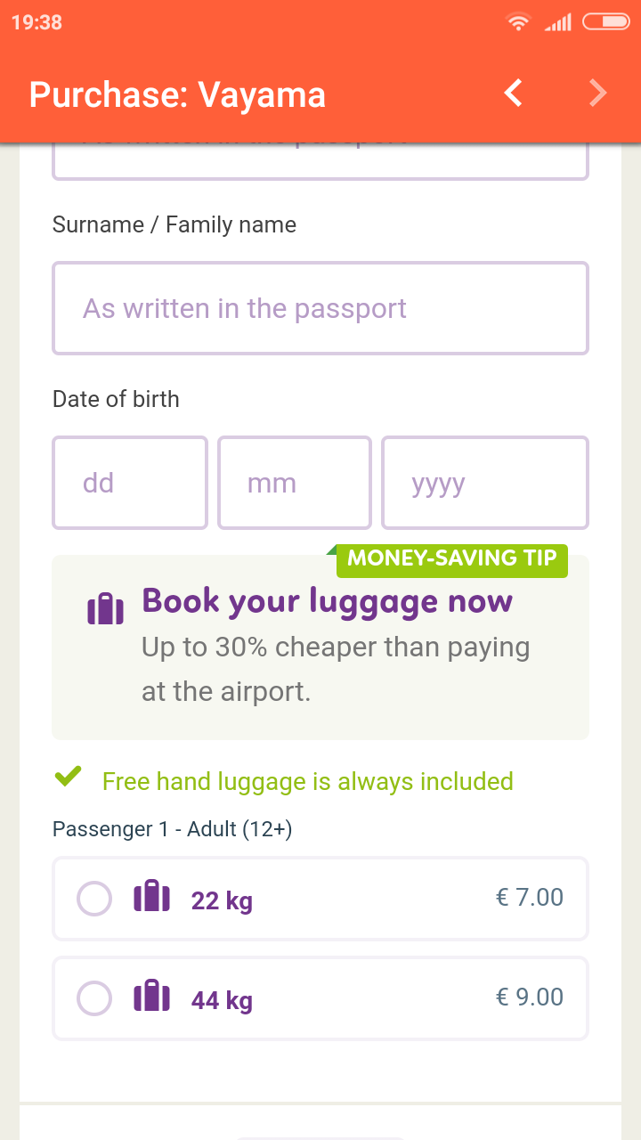Image resolution: width=641 pixels, height=1140 pixels.
Task: Click the Book your luggage now link
Action: (x=328, y=600)
